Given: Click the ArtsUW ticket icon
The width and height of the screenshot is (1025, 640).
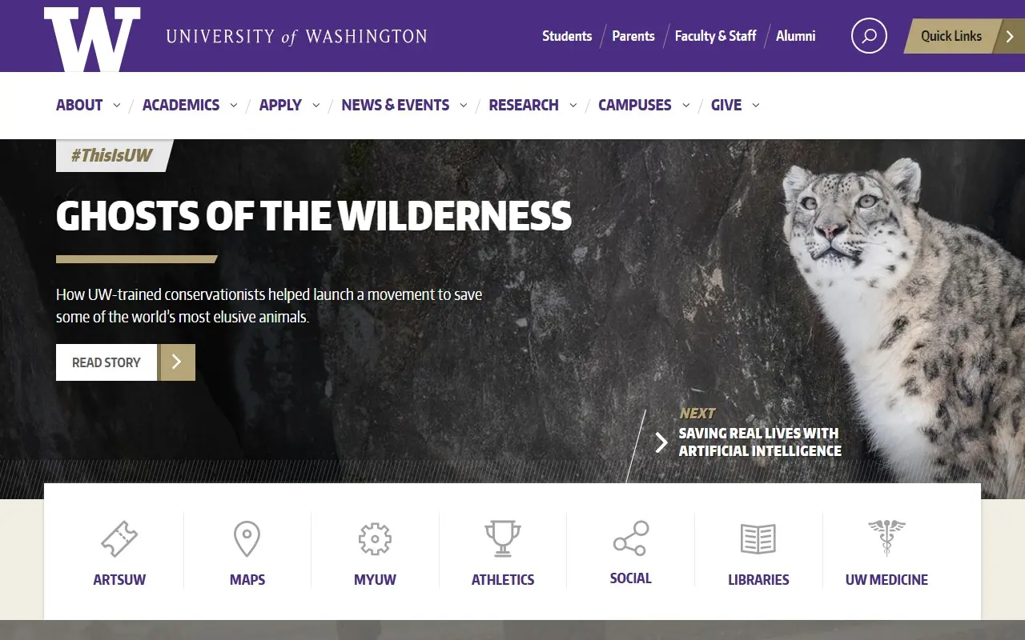Looking at the screenshot, I should point(119,539).
